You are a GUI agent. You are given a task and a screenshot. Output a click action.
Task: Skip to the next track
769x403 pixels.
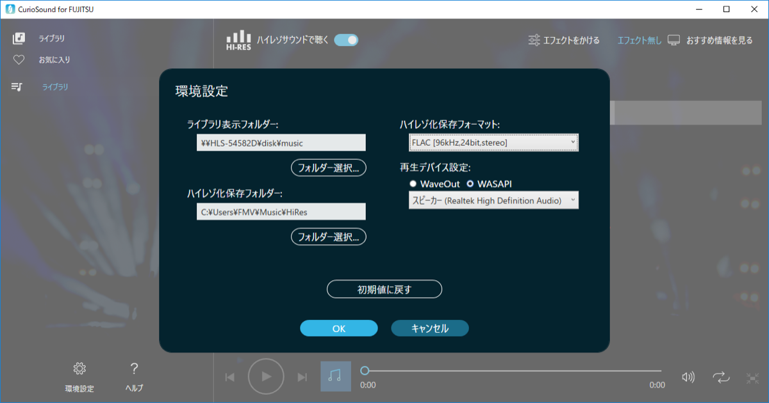click(302, 377)
